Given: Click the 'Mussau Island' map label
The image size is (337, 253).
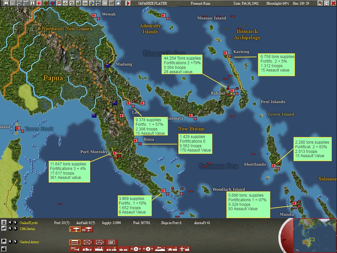Looking at the screenshot, I should point(212,18).
